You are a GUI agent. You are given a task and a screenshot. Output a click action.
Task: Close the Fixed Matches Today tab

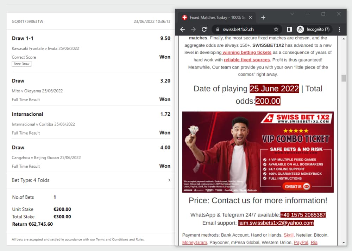pyautogui.click(x=250, y=18)
